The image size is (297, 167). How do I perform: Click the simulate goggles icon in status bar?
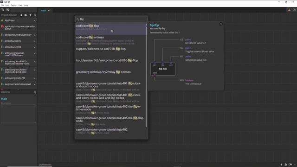tap(291, 165)
